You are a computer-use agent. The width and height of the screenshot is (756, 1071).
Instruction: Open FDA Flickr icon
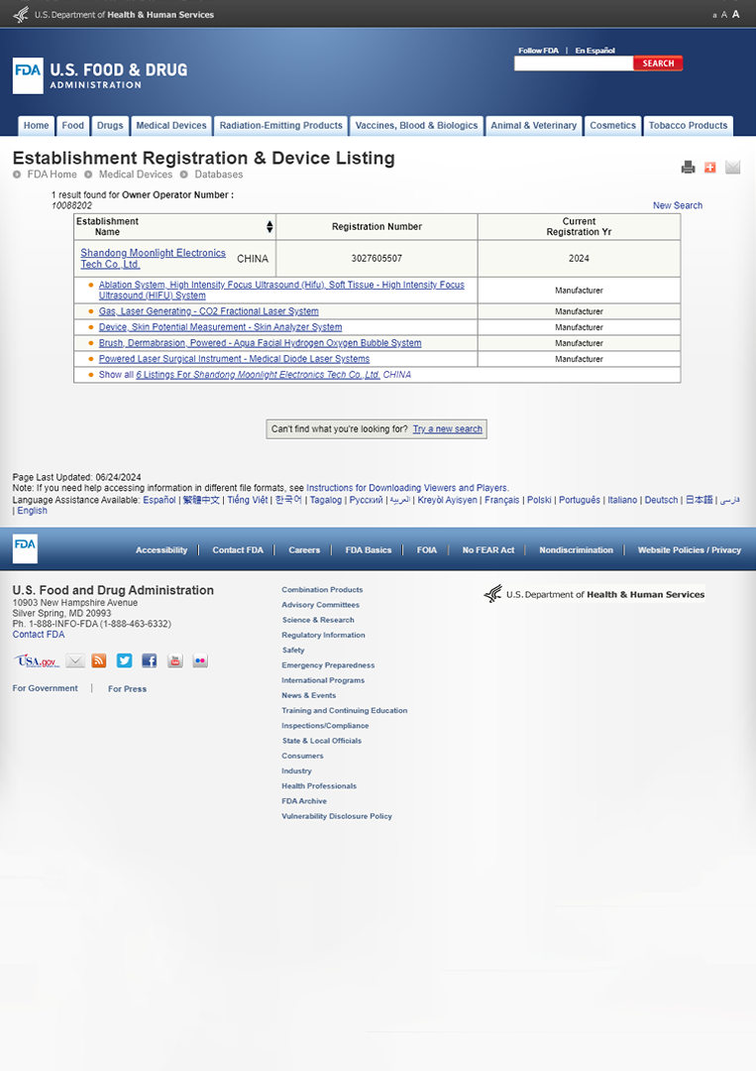(x=200, y=660)
